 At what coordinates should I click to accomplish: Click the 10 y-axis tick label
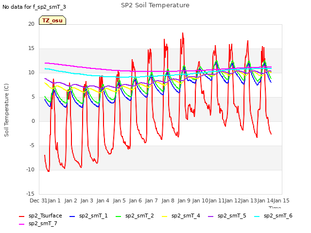click(x=31, y=73)
